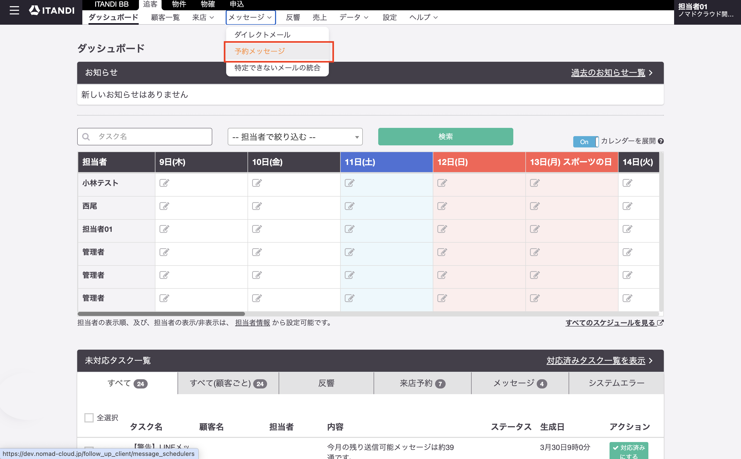Go to 売上 navigation item
Image resolution: width=741 pixels, height=459 pixels.
[x=320, y=17]
